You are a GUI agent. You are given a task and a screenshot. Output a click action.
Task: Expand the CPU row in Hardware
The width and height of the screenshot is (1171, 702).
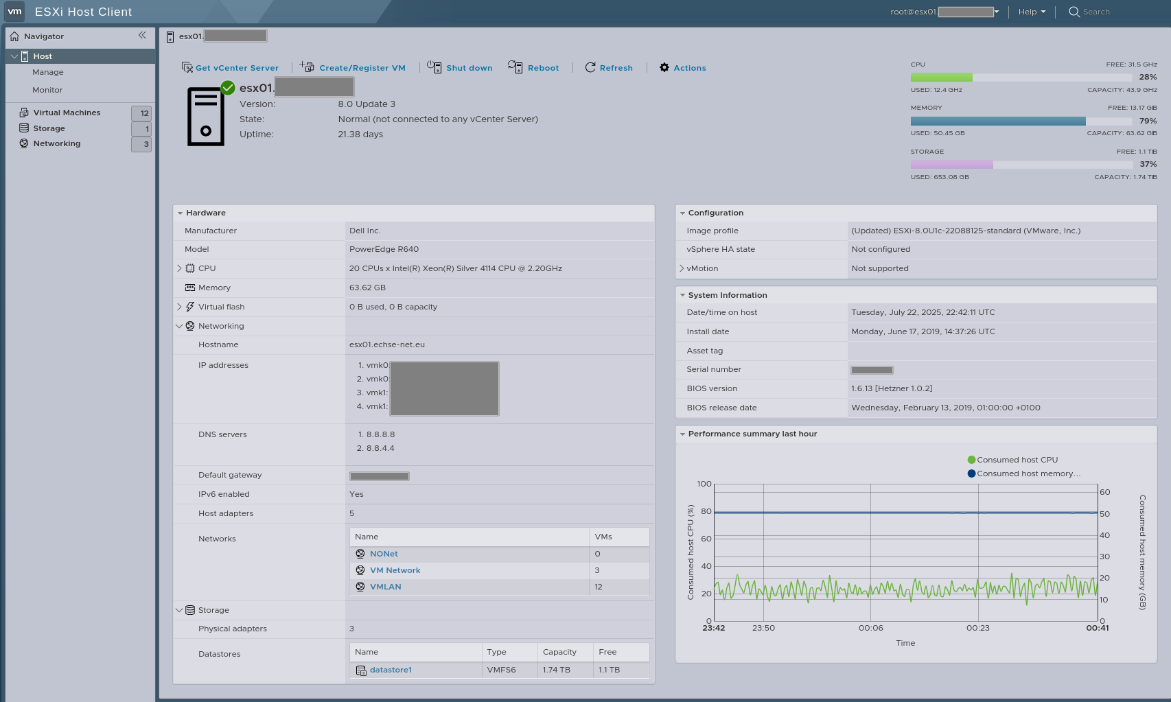[x=180, y=268]
